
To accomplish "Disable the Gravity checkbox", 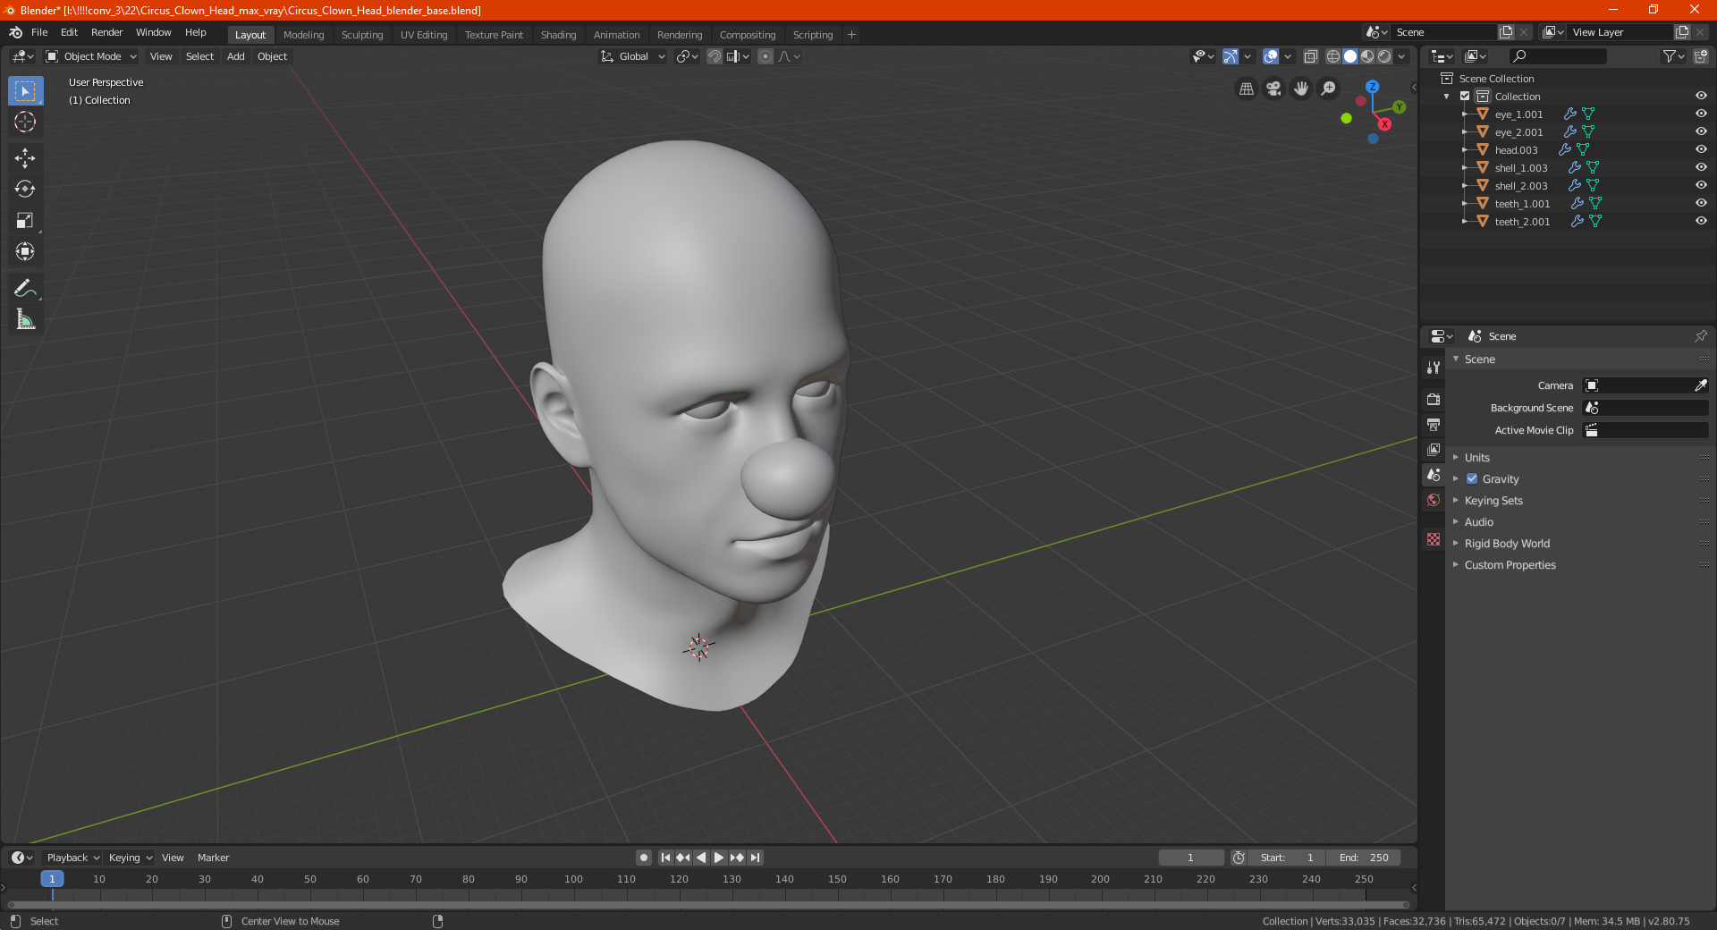I will [x=1472, y=478].
